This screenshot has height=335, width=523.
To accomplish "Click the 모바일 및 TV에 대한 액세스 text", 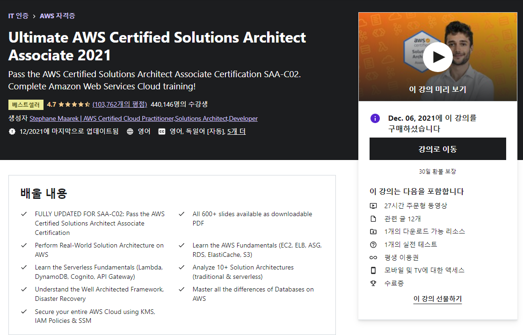I will [424, 270].
